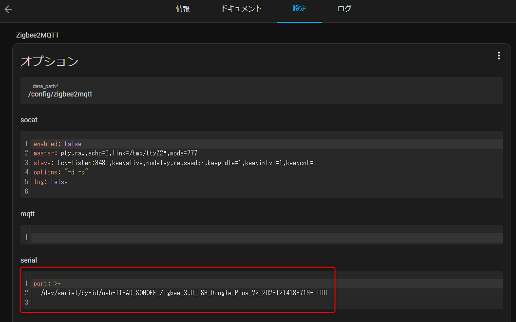Select the 設定 tab
Screen dimensions: 516x322
point(300,9)
